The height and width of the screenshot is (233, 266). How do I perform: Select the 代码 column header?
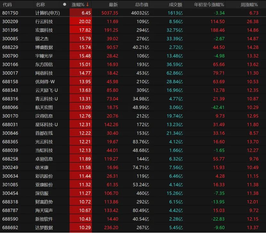click(7, 4)
